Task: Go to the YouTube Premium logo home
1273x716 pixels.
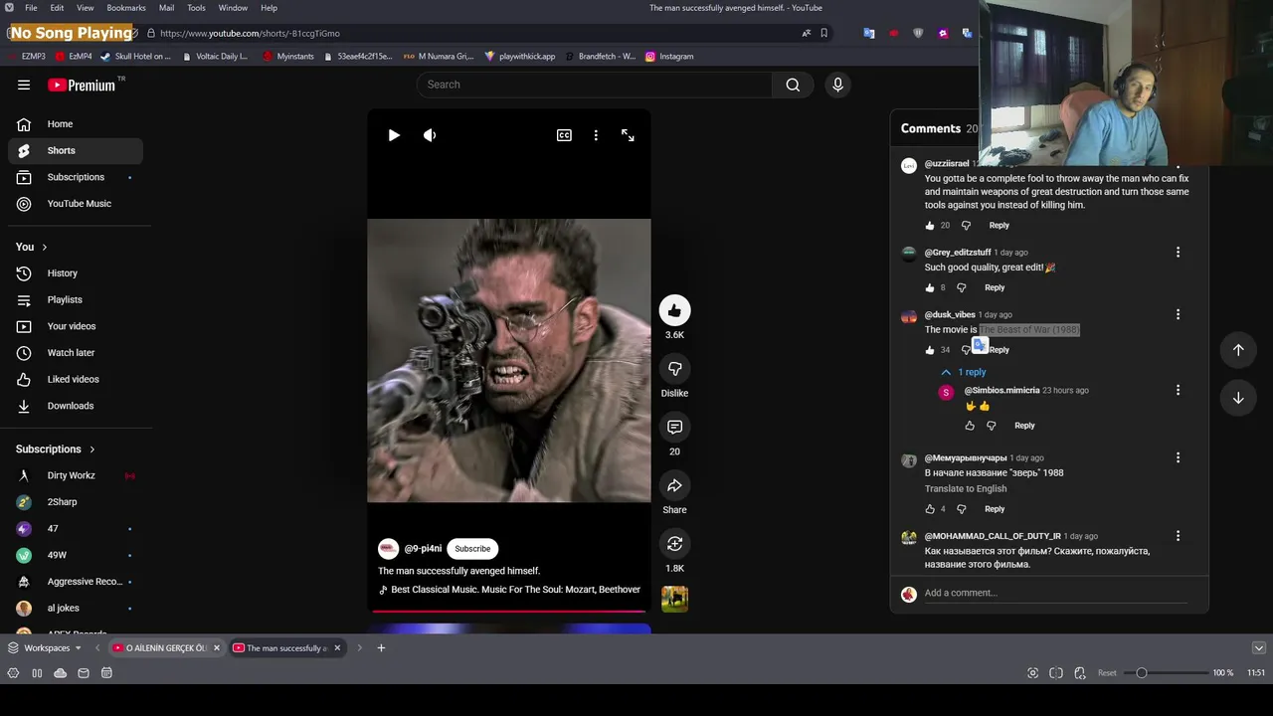Action: (82, 86)
